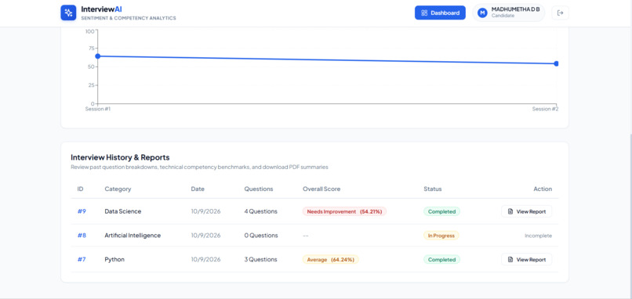Image resolution: width=632 pixels, height=299 pixels.
Task: Click the Needs Improvement (54.21%) badge
Action: pyautogui.click(x=344, y=211)
